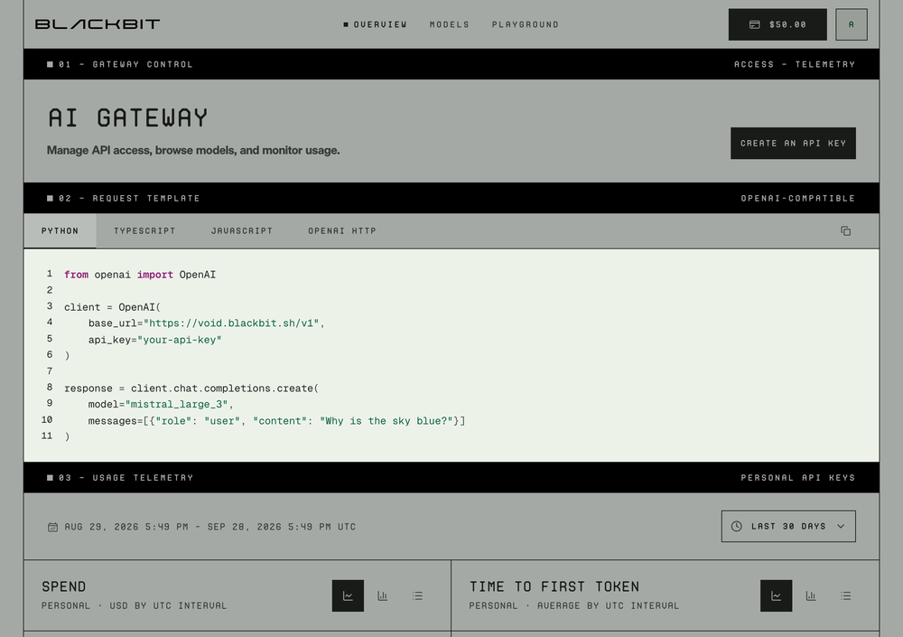Go to the Models page

[449, 24]
